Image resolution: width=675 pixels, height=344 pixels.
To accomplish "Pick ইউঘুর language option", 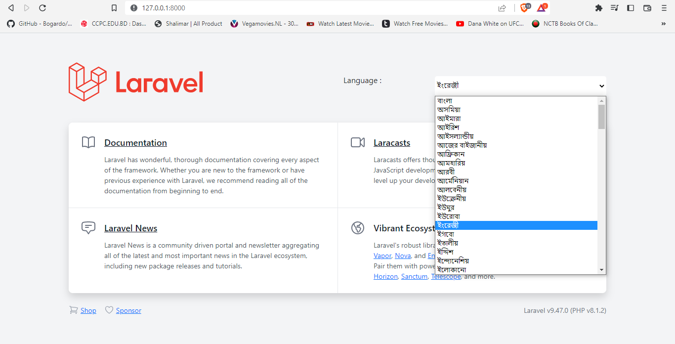I will coord(516,208).
